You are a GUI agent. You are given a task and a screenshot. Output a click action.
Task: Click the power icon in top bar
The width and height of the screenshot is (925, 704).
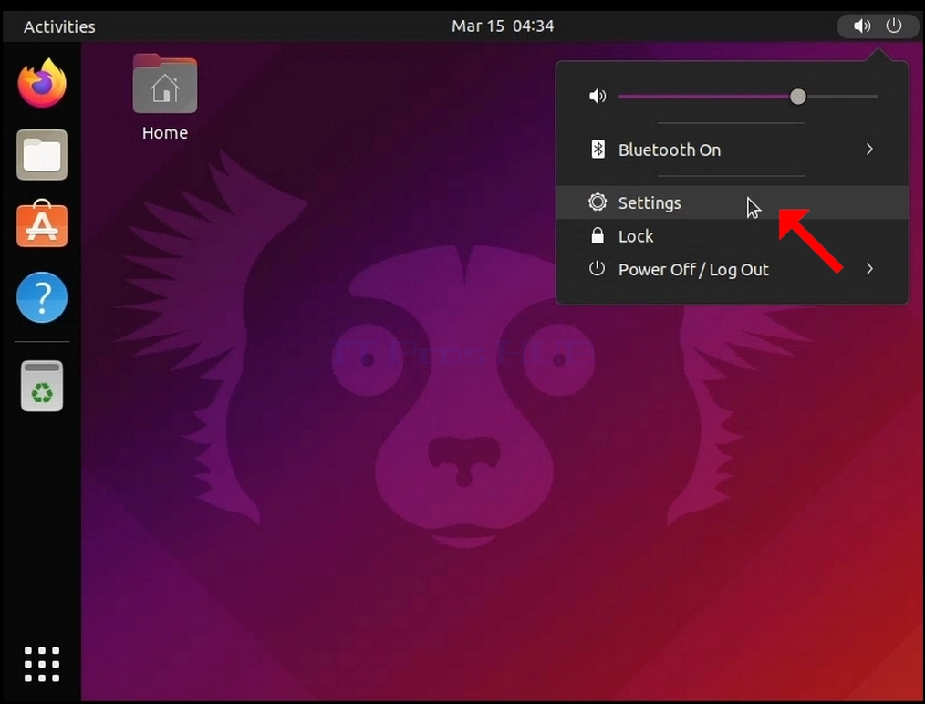(894, 26)
